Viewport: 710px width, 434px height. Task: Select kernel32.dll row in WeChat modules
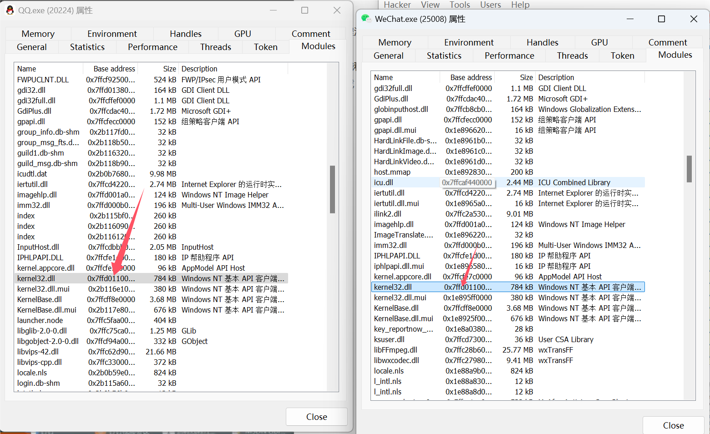point(508,287)
